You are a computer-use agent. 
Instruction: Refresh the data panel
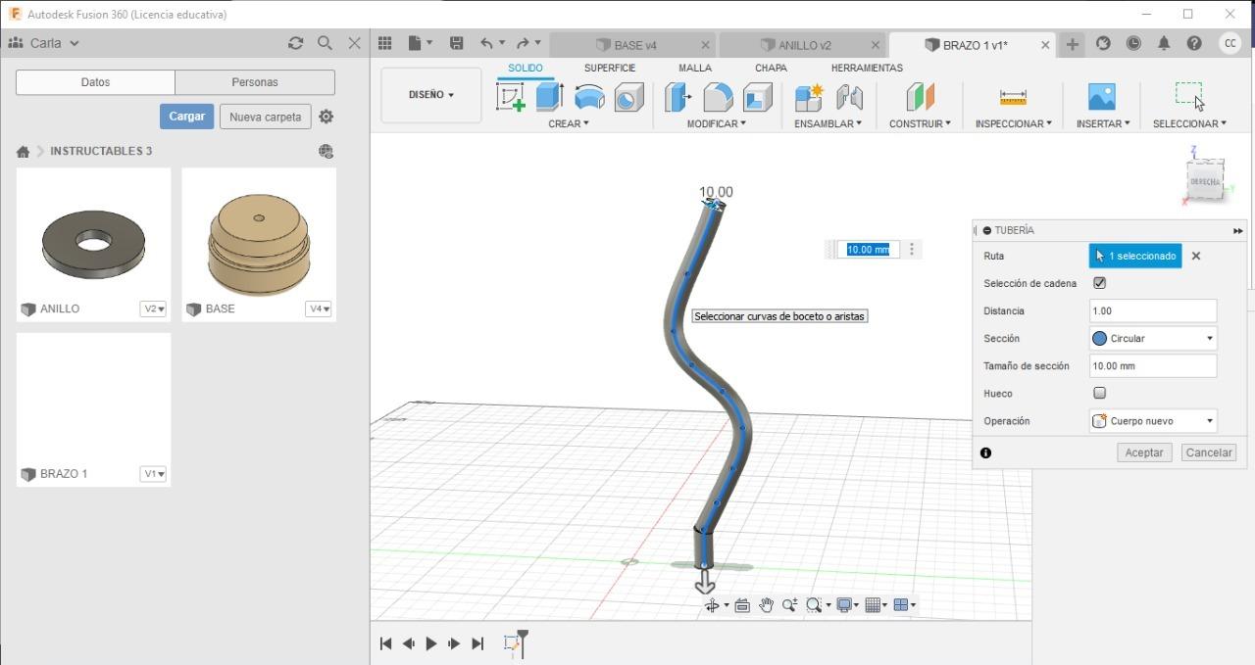[x=295, y=43]
